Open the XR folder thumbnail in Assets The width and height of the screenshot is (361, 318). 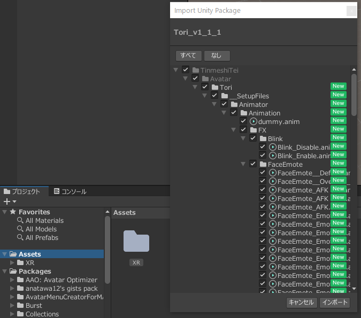tap(136, 242)
